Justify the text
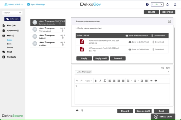The image size is (181, 120). click(123, 81)
